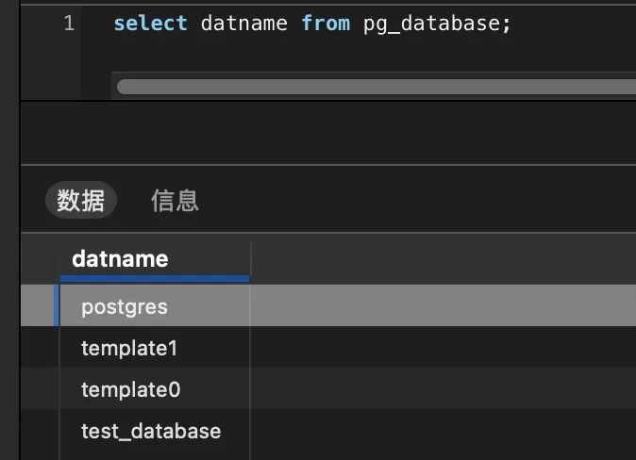Image resolution: width=636 pixels, height=460 pixels.
Task: Click datname in the SQL query
Action: click(243, 24)
